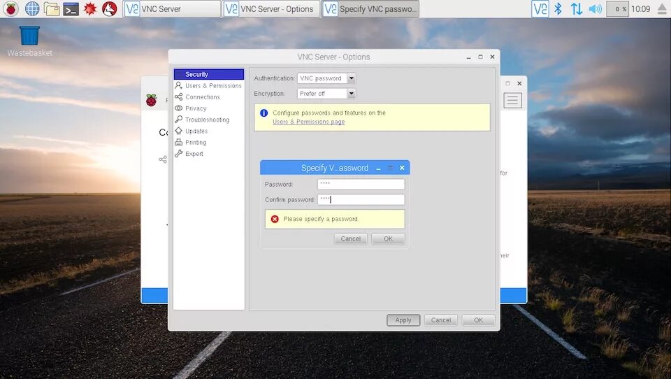The image size is (671, 379).
Task: Close the Specify VNC password dialog
Action: point(402,168)
